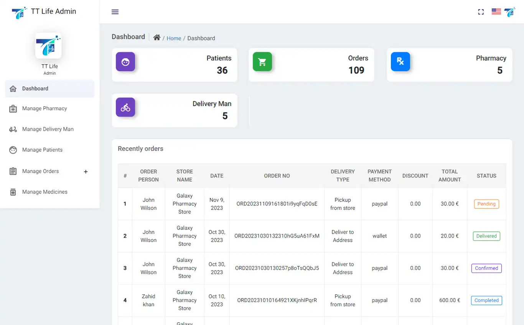Screen dimensions: 524x325
Task: Click the Manage Medicines archive icon
Action: pyautogui.click(x=13, y=192)
